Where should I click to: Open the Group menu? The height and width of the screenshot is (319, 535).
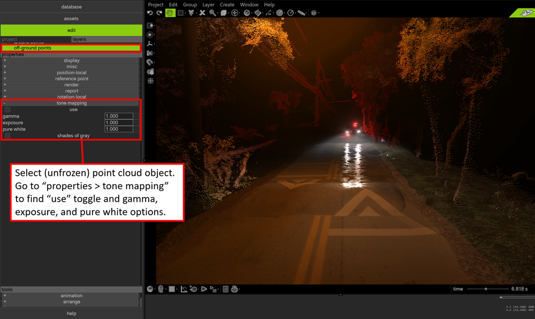pyautogui.click(x=190, y=4)
